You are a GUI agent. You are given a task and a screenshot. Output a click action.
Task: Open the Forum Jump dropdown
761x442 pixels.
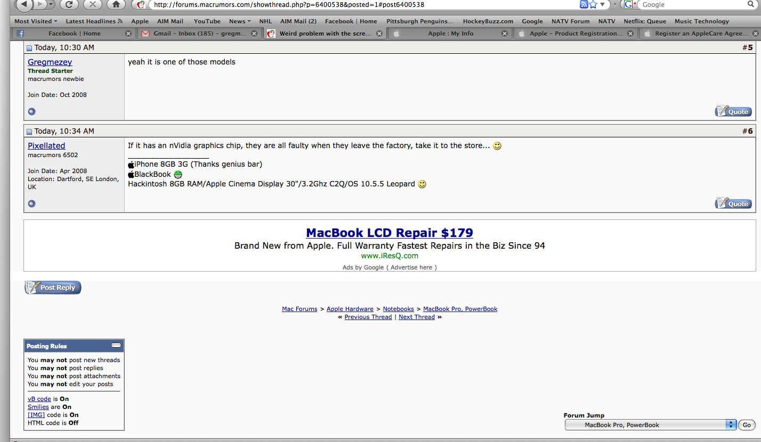click(650, 425)
